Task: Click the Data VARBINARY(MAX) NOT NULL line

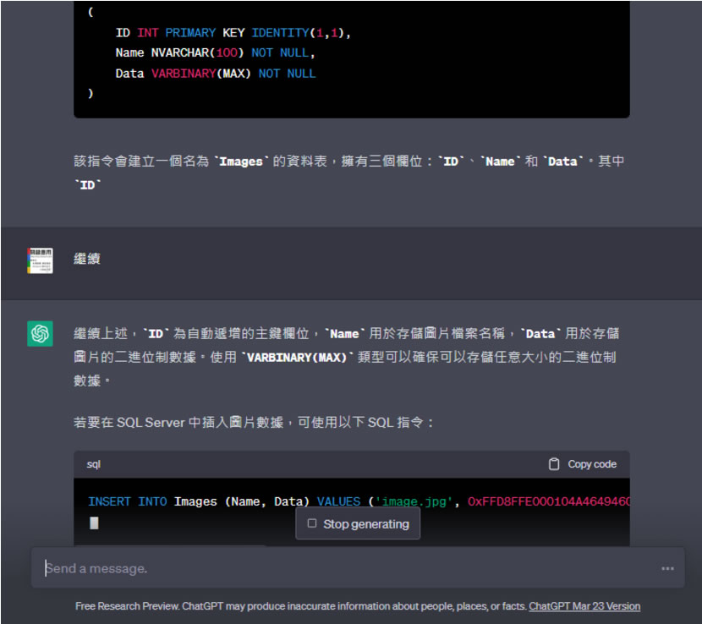Action: tap(215, 74)
